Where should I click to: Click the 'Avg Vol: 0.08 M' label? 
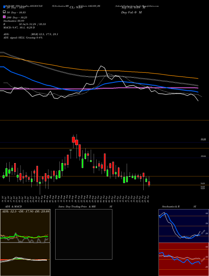pyautogui.click(x=133, y=8)
